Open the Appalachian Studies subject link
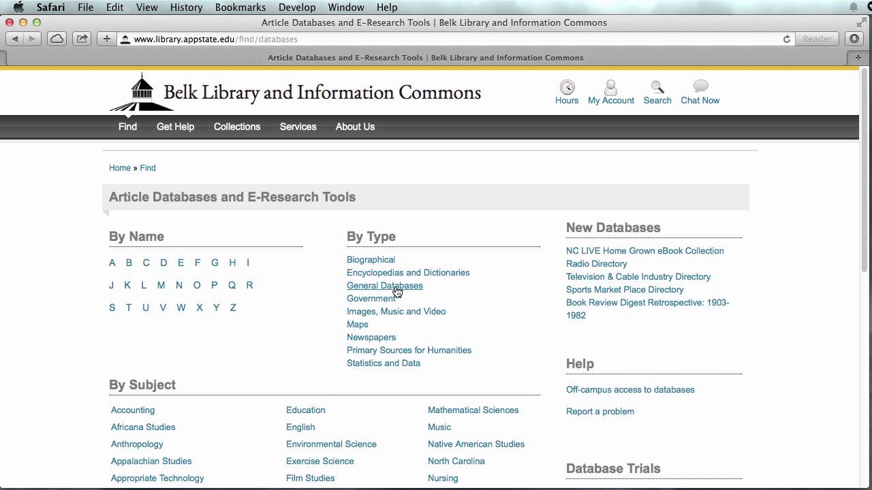Screen dimensions: 872x490 [x=151, y=461]
